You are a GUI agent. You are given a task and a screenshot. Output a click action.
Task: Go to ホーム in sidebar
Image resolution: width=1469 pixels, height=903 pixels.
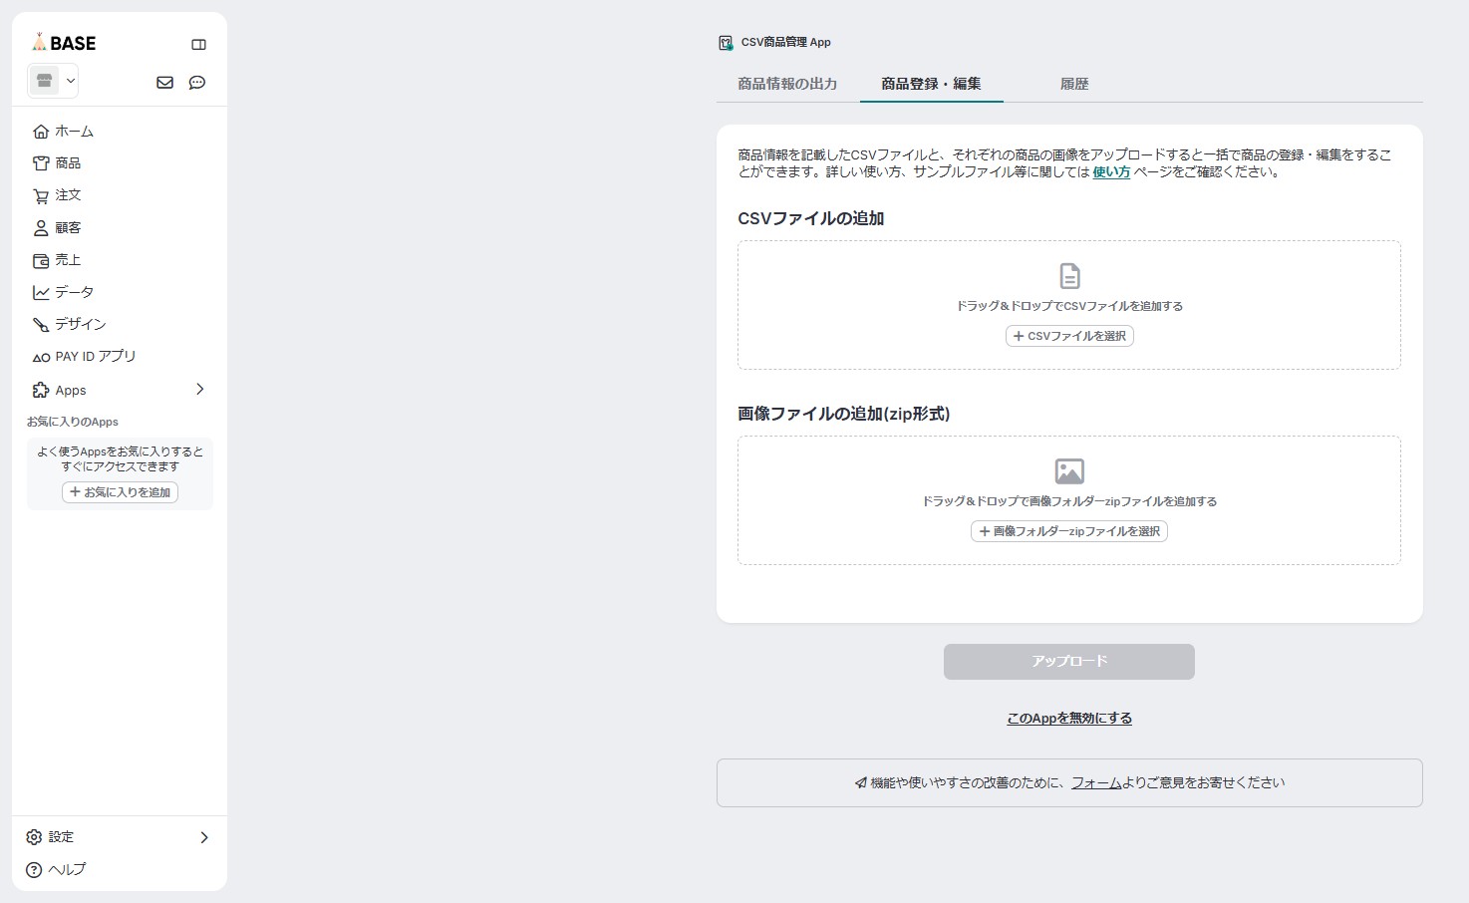(63, 132)
